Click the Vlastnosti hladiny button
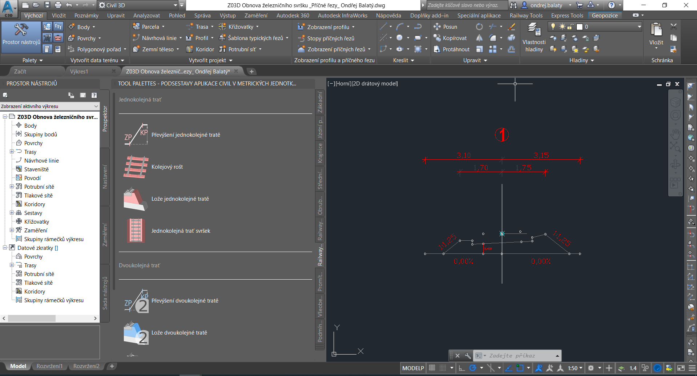Viewport: 697px width, 376px height. (534, 38)
